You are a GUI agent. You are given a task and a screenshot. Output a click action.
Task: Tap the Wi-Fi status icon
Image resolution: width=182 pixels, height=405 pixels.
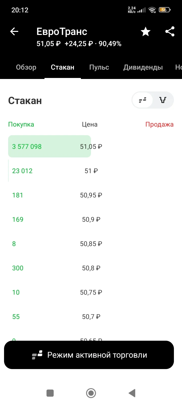152,10
